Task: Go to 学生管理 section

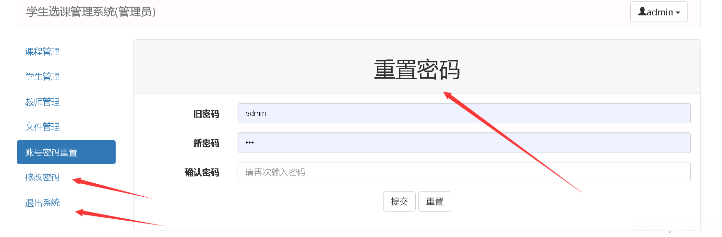Action: 43,77
